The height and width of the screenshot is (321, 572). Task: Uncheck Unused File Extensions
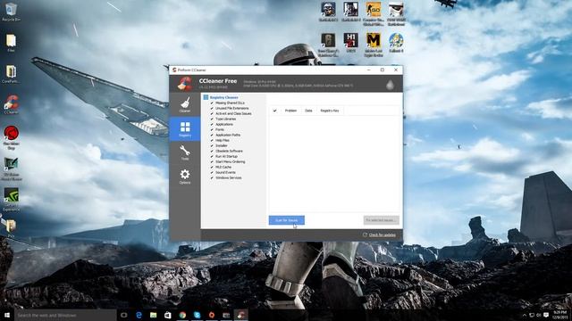click(x=212, y=108)
